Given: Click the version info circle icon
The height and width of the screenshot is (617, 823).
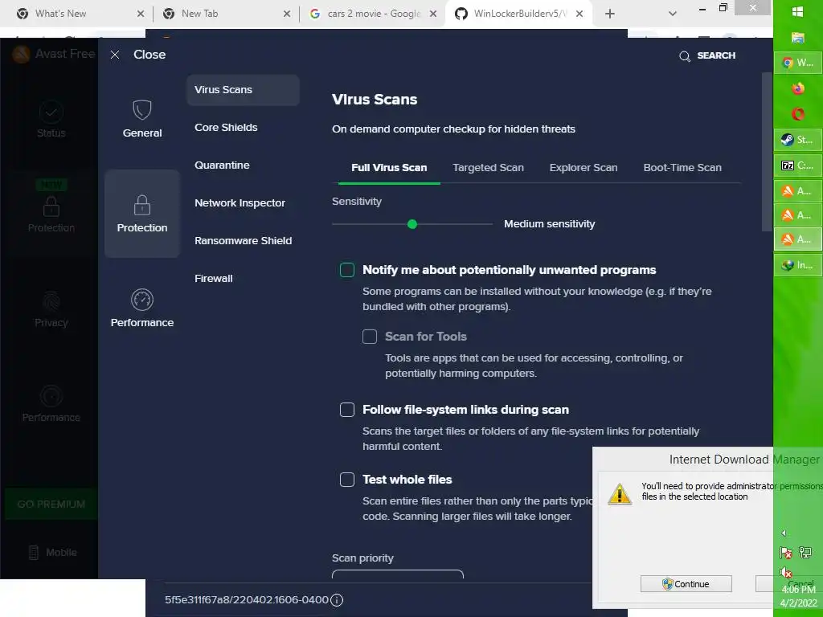Looking at the screenshot, I should pos(337,599).
